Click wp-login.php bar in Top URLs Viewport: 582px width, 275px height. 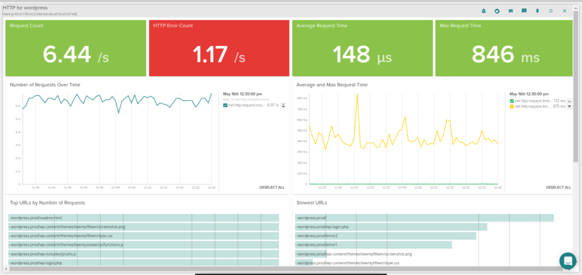pos(144,262)
